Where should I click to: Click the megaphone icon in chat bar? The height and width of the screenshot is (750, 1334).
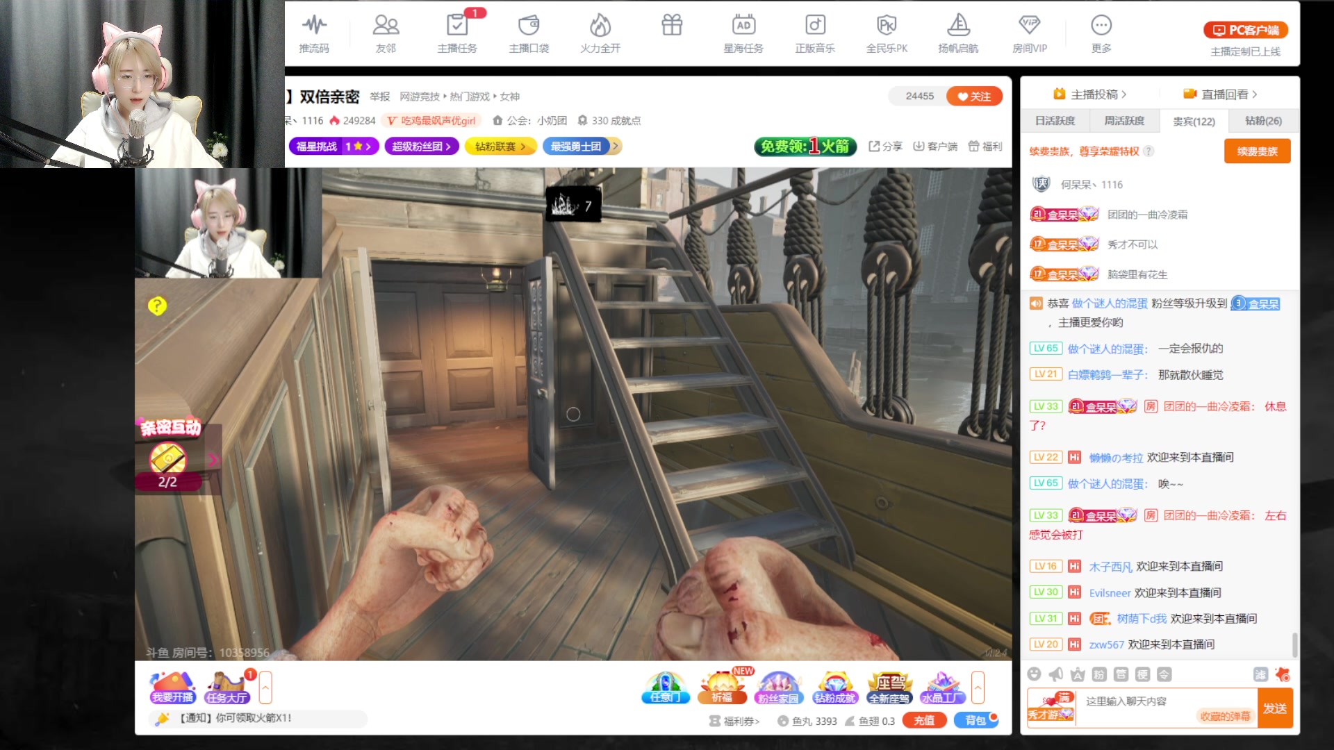tap(1056, 674)
